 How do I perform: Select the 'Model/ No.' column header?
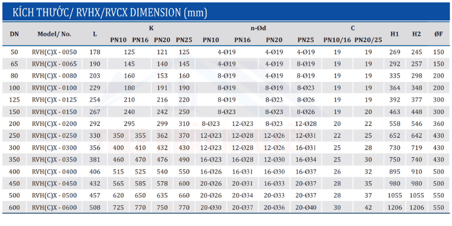tap(54, 34)
